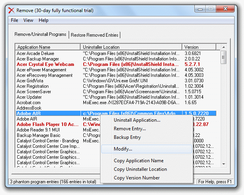Sort list by Version column header
244x195 pixels.
click(201, 47)
